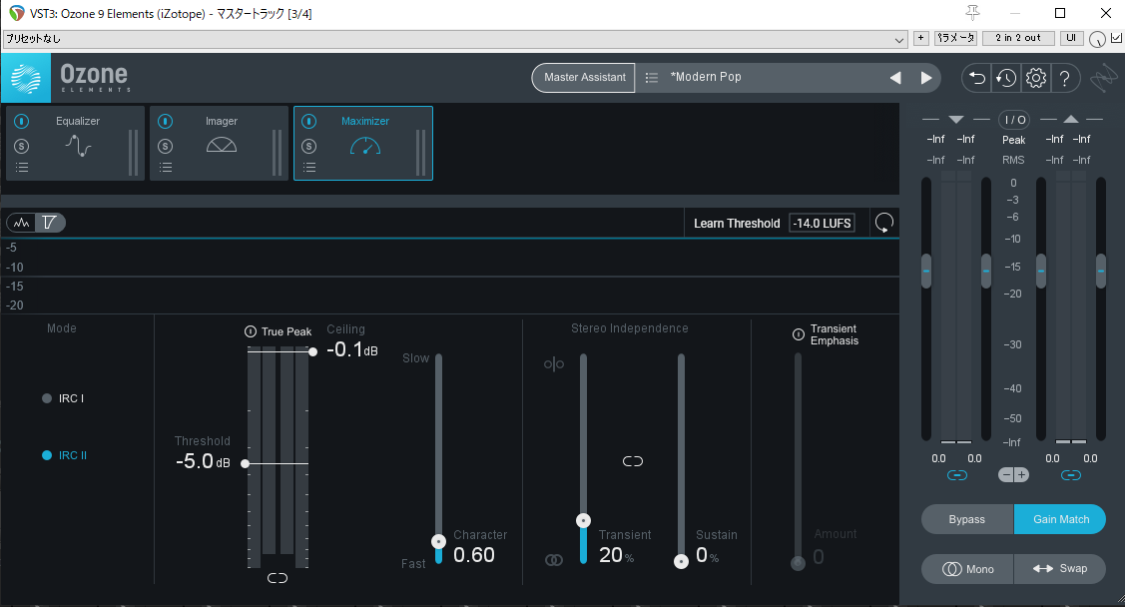Link input gain faders icon
1125x607 pixels.
tap(957, 475)
